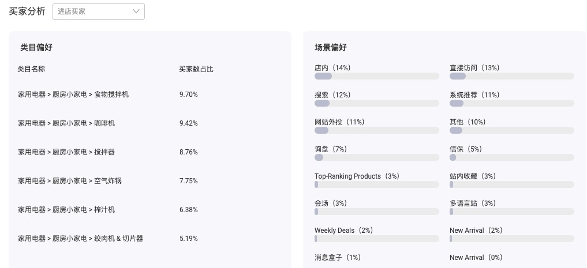Image resolution: width=587 pixels, height=268 pixels.
Task: Click the 9.70% buyer share value
Action: coord(189,95)
